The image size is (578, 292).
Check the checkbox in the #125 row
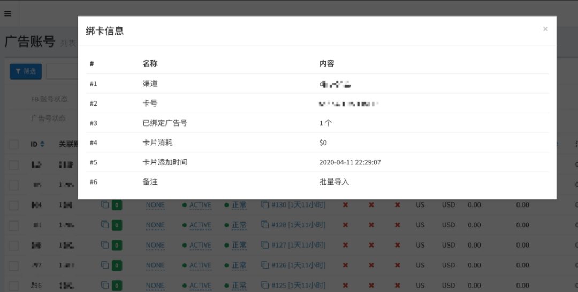click(x=13, y=286)
